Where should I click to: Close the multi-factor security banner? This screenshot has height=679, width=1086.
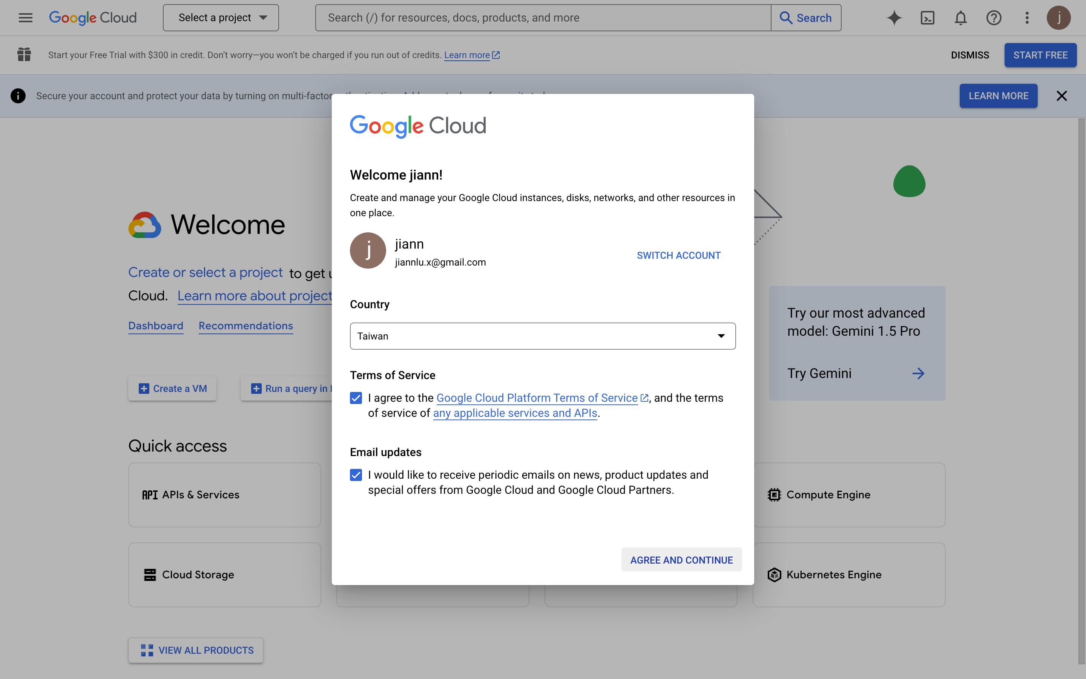[x=1061, y=96]
